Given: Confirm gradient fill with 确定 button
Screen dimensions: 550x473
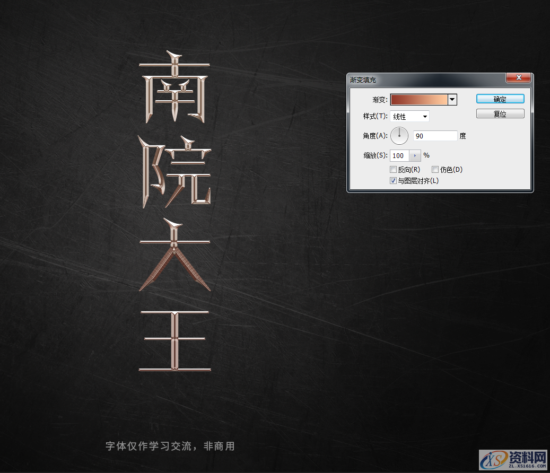Looking at the screenshot, I should pyautogui.click(x=500, y=99).
